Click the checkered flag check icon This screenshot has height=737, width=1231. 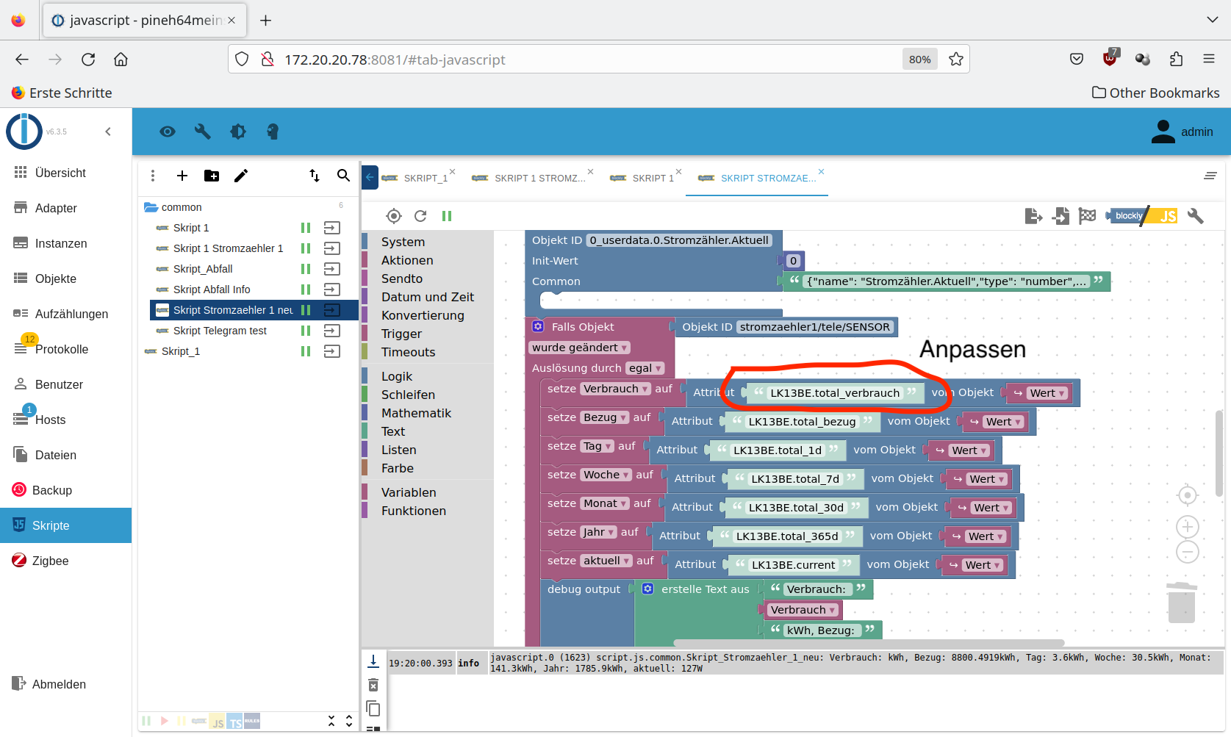coord(1087,216)
